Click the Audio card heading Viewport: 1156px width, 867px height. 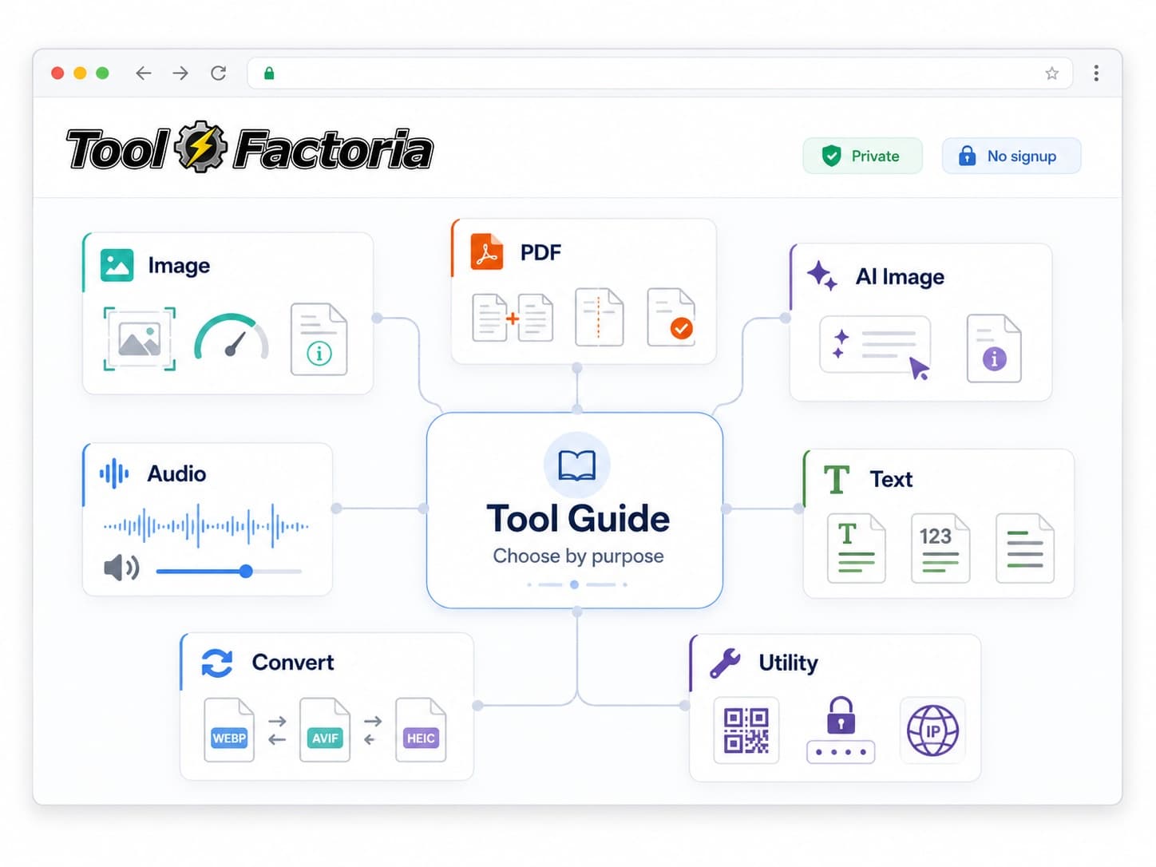click(176, 474)
